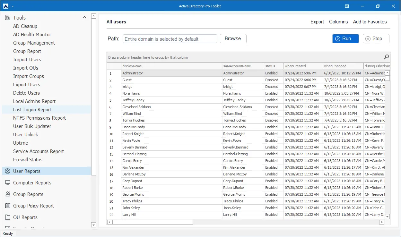Open Firewall Status tool
The height and width of the screenshot is (237, 401).
tap(28, 160)
